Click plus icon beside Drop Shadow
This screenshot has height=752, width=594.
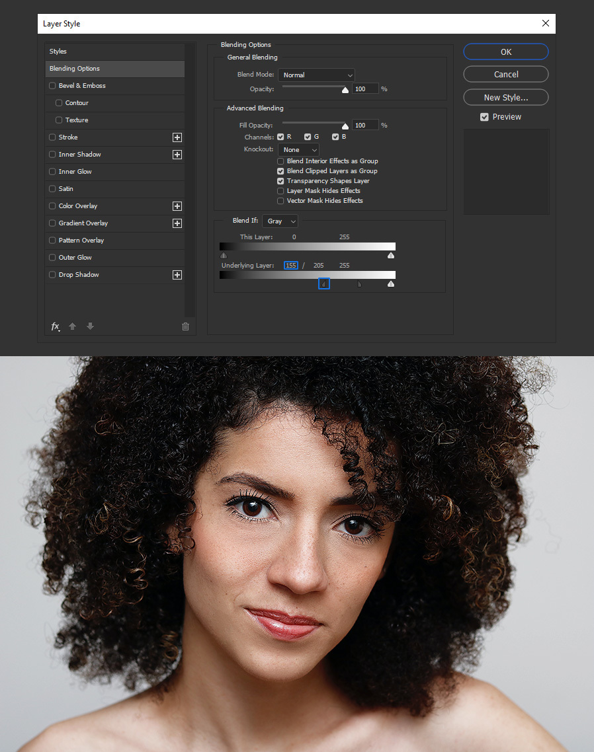tap(177, 275)
